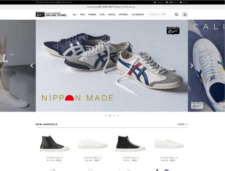
Task: Click into the product search field
Action: coord(162,15)
